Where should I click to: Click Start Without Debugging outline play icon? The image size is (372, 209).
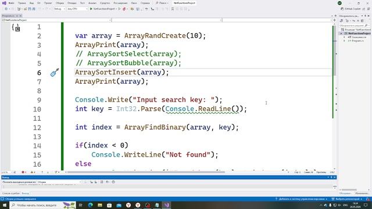pyautogui.click(x=119, y=9)
